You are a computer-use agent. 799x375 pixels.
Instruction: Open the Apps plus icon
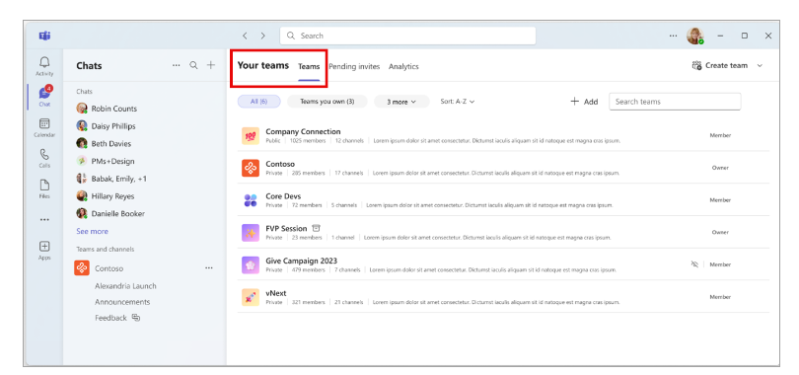[x=44, y=247]
